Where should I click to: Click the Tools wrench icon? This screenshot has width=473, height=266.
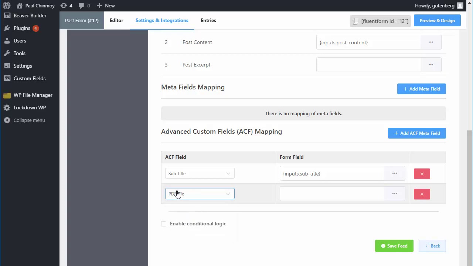[x=7, y=53]
